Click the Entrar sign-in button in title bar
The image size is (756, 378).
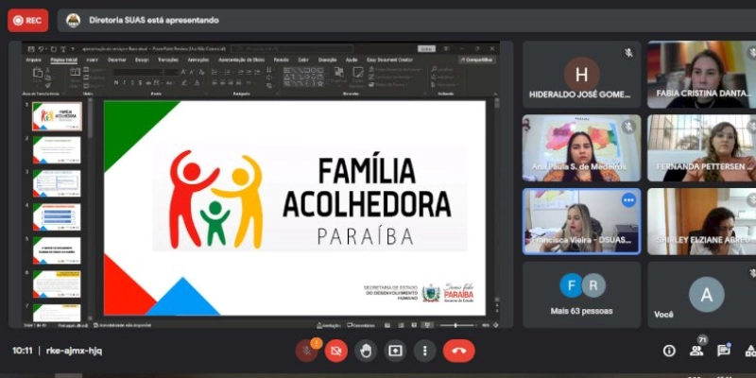426,49
